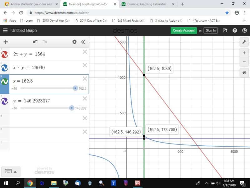Go back to the previous page
The width and height of the screenshot is (250, 188).
[x=5, y=13]
